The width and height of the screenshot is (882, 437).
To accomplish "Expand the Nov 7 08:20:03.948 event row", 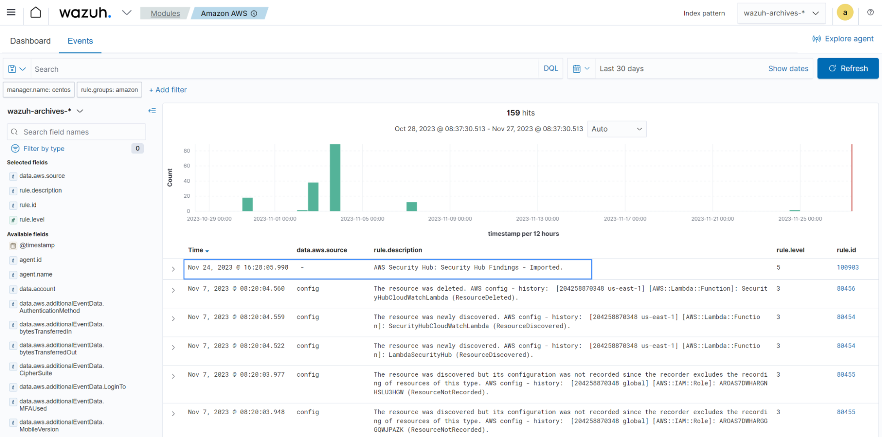I will [x=173, y=414].
